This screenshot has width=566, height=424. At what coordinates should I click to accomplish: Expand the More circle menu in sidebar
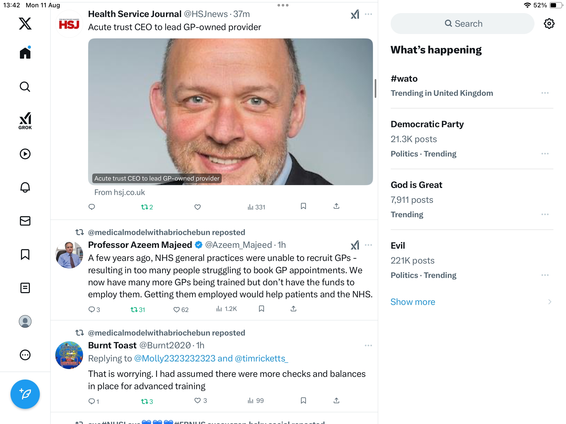25,355
